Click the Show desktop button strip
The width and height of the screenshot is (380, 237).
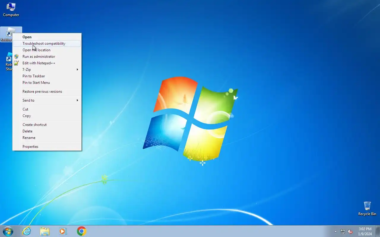tap(378, 231)
